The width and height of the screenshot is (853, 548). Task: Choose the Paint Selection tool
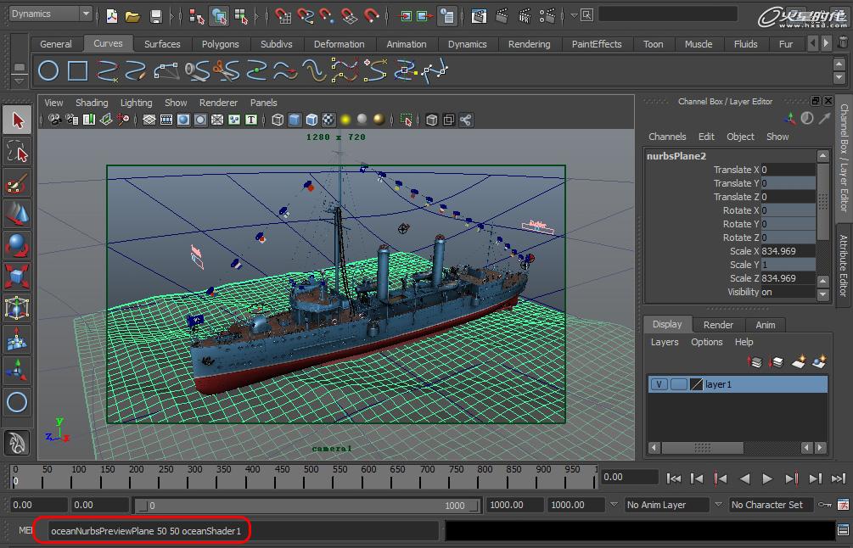point(17,183)
